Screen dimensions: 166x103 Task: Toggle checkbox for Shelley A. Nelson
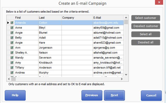(x=12, y=53)
